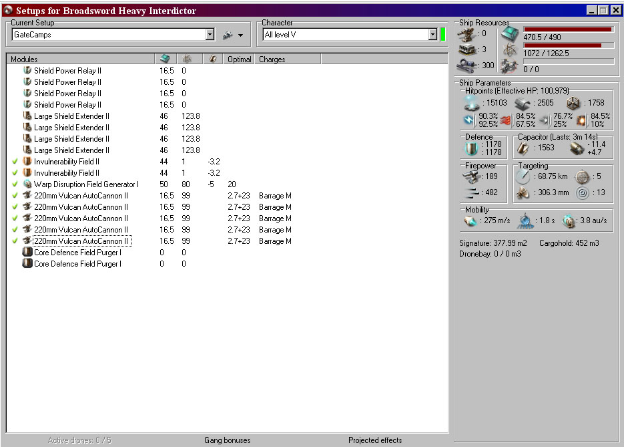624x447 pixels.
Task: Sort by the Optimal column header
Action: (x=239, y=59)
